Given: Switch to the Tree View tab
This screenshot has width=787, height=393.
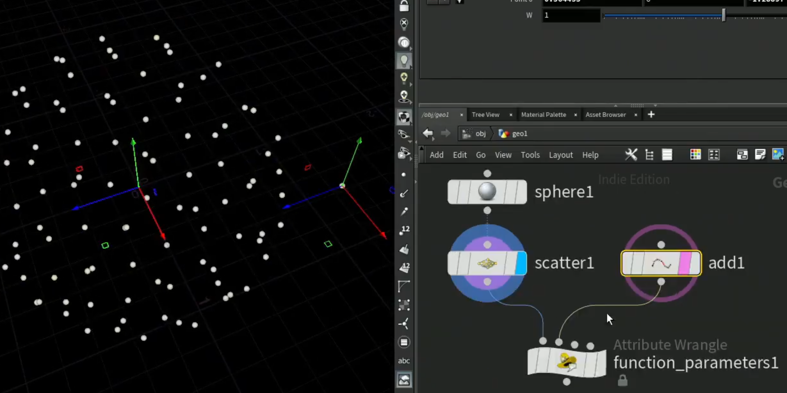Looking at the screenshot, I should click(485, 115).
